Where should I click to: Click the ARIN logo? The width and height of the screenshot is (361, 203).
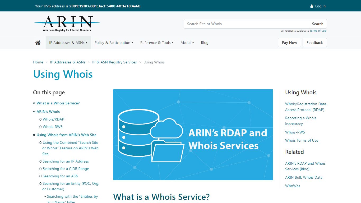[x=67, y=24]
